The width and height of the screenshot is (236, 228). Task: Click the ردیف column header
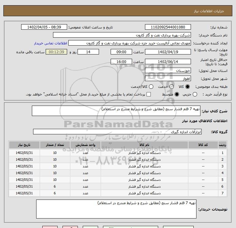click(222, 145)
